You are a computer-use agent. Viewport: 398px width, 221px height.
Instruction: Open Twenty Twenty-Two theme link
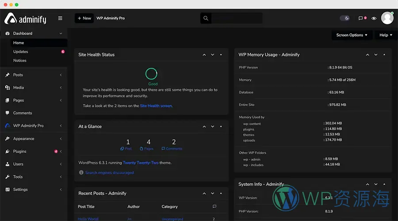(x=141, y=163)
